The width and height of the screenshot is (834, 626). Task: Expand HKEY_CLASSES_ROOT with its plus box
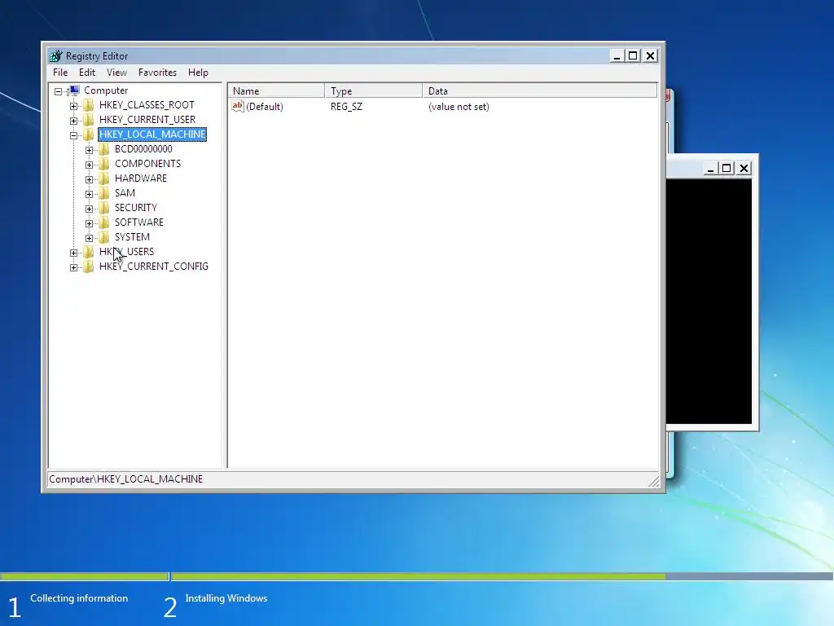[74, 106]
